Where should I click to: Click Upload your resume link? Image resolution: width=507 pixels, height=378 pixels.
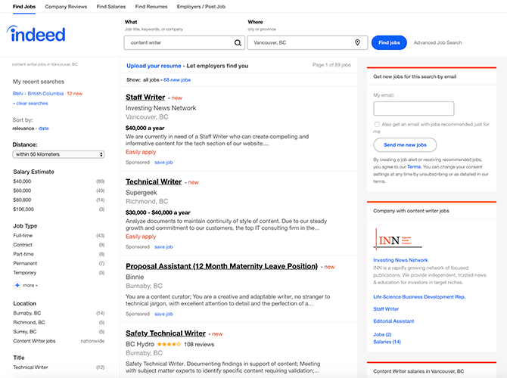(154, 66)
